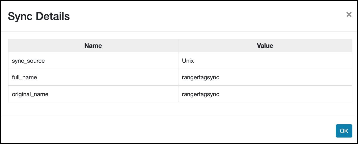Click rangertagsync value in original_name row
This screenshot has width=358, height=144.
(x=201, y=94)
